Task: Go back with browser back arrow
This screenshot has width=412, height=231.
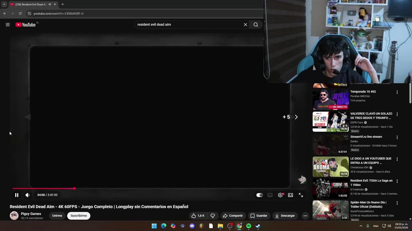Action: [5, 13]
